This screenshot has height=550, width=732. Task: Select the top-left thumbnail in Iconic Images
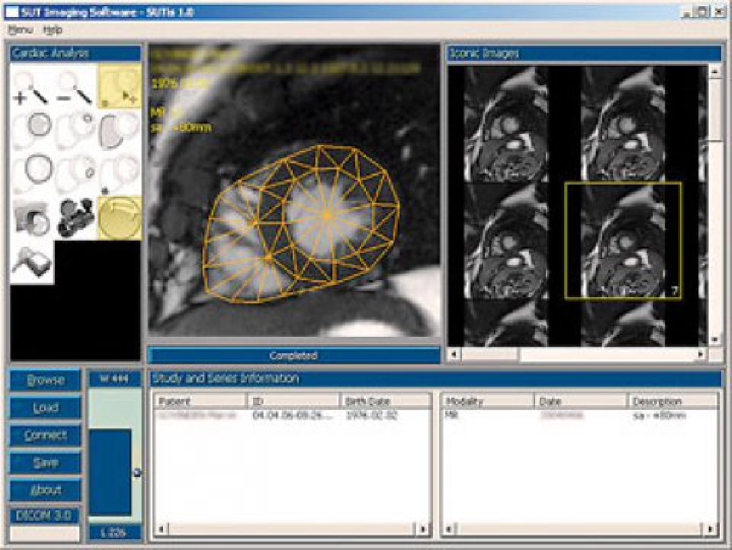pos(505,124)
